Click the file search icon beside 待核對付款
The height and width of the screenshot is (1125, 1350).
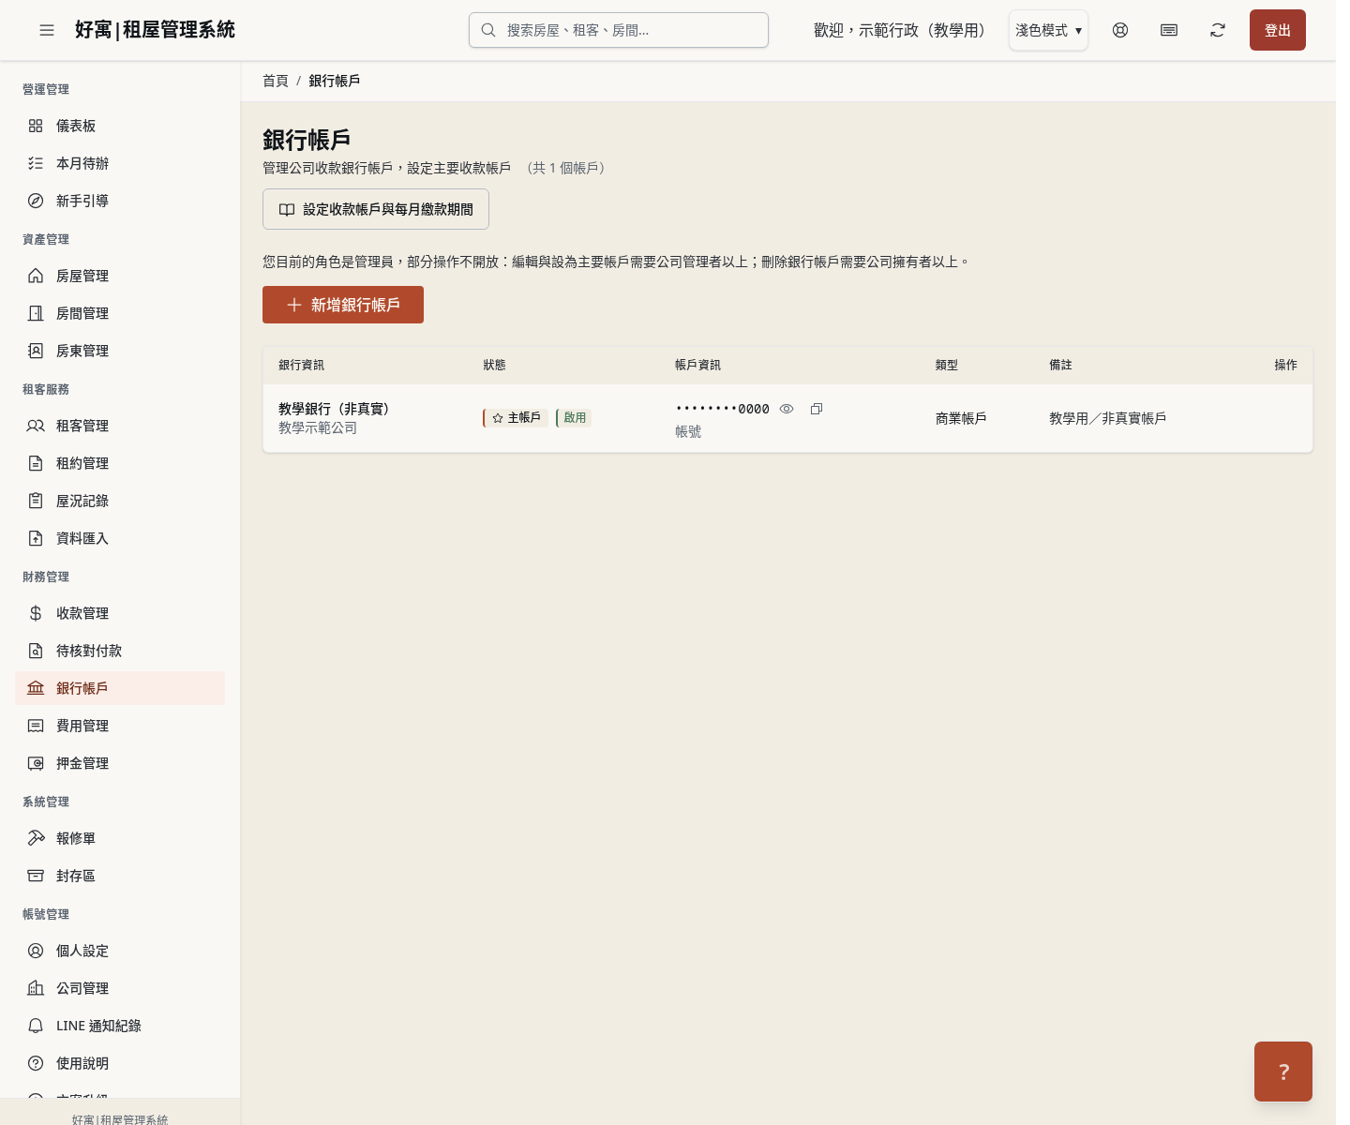coord(36,651)
